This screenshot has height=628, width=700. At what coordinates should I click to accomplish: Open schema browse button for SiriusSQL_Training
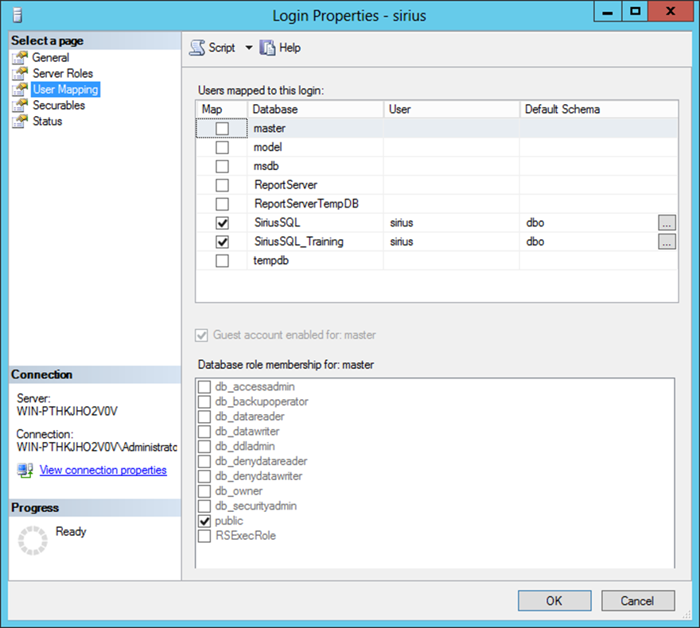[x=667, y=242]
